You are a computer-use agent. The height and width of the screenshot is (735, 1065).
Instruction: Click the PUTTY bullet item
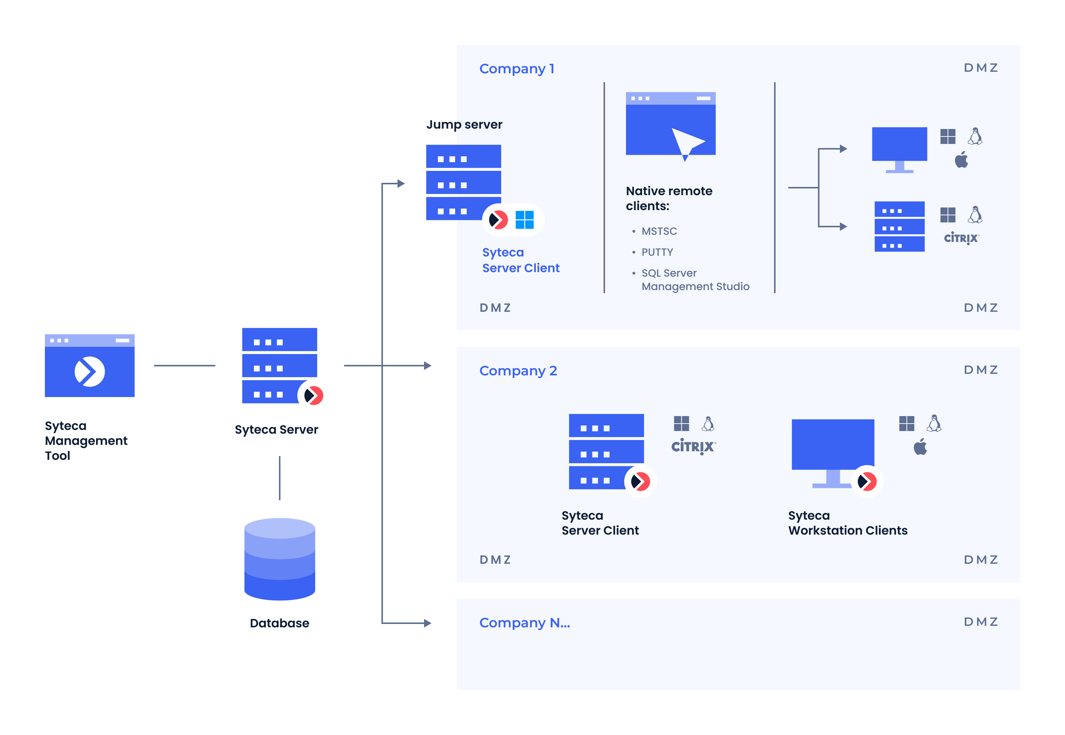coord(657,252)
